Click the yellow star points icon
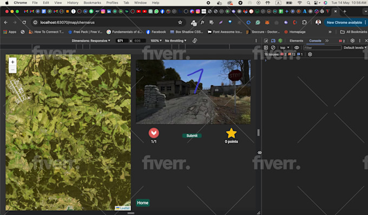 (x=231, y=133)
